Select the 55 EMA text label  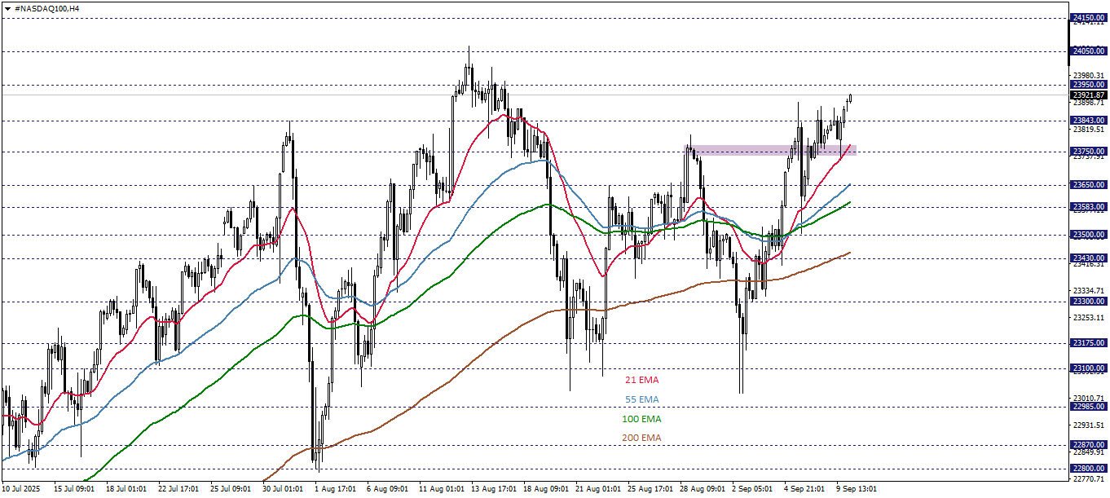click(642, 399)
